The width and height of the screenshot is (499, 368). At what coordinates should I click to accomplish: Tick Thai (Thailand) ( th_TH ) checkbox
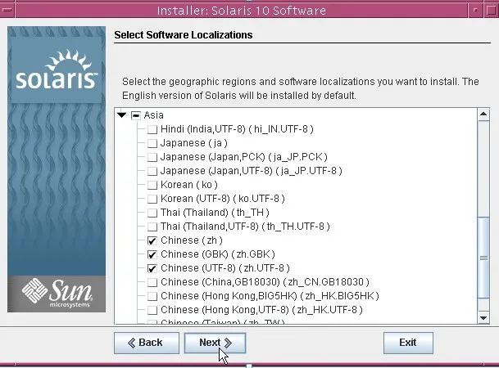[x=152, y=213]
